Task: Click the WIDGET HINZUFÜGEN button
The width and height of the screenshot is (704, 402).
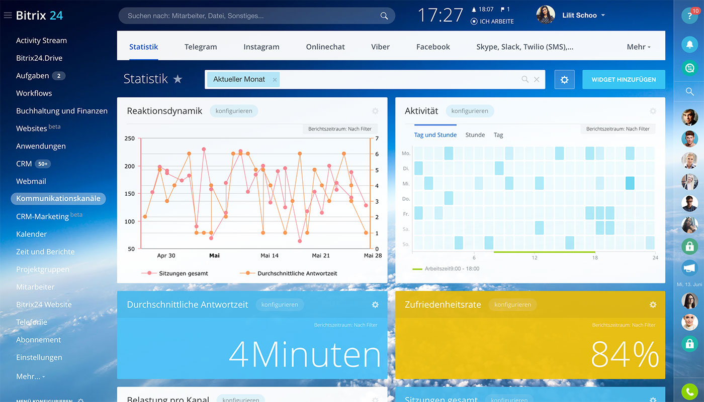Action: click(x=624, y=79)
